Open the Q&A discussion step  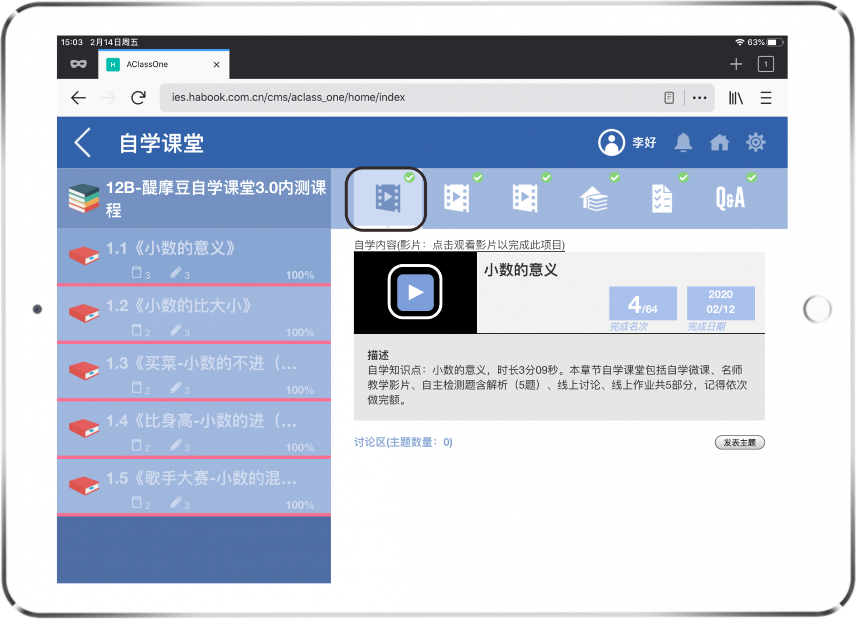730,199
